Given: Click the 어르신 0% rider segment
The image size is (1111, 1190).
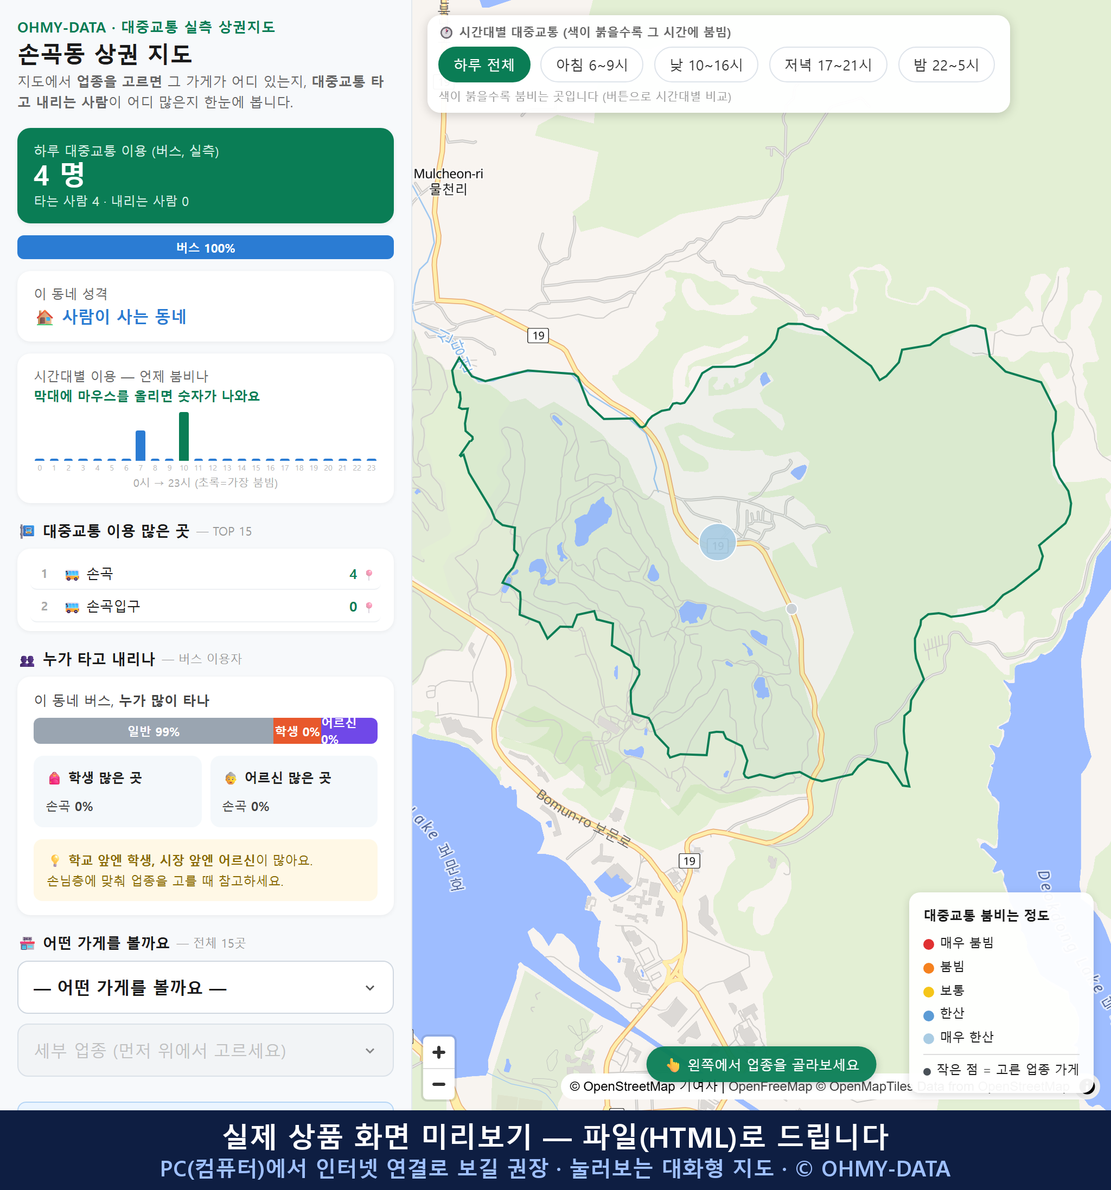Looking at the screenshot, I should [x=349, y=731].
